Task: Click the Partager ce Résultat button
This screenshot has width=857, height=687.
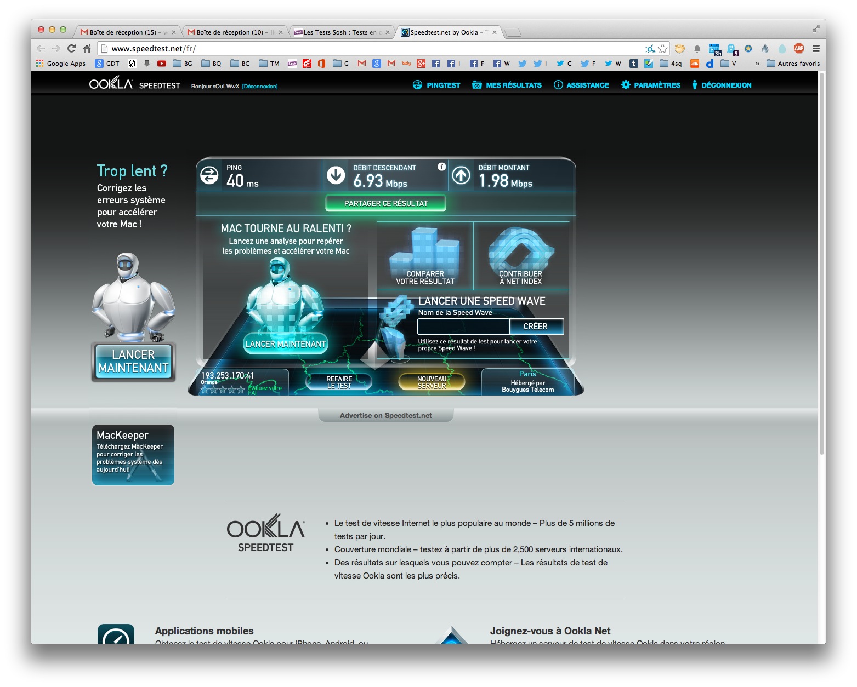Action: 385,203
